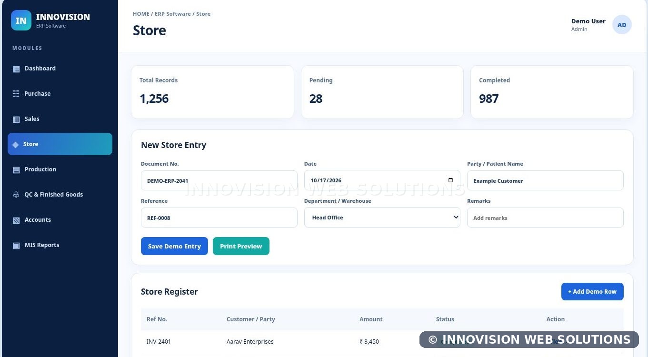
Task: Click the Total Records card
Action: 212,92
